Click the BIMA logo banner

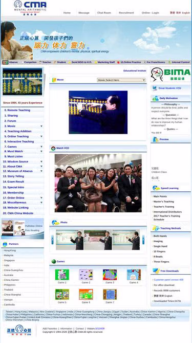coord(170,75)
